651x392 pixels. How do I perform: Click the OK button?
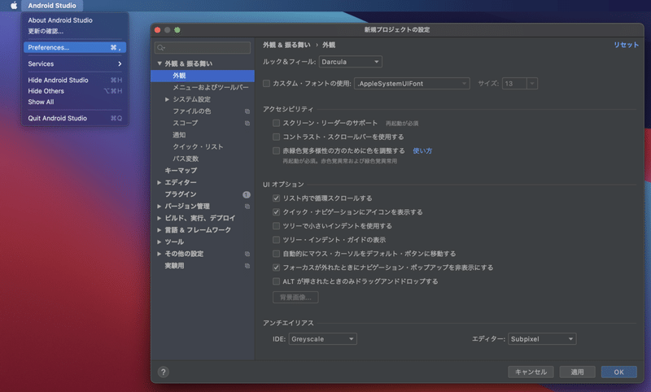(618, 372)
